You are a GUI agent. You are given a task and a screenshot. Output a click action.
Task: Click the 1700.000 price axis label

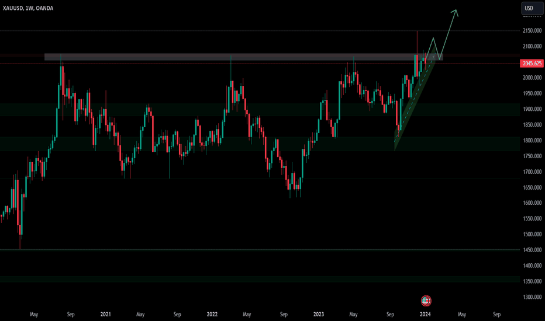point(532,172)
